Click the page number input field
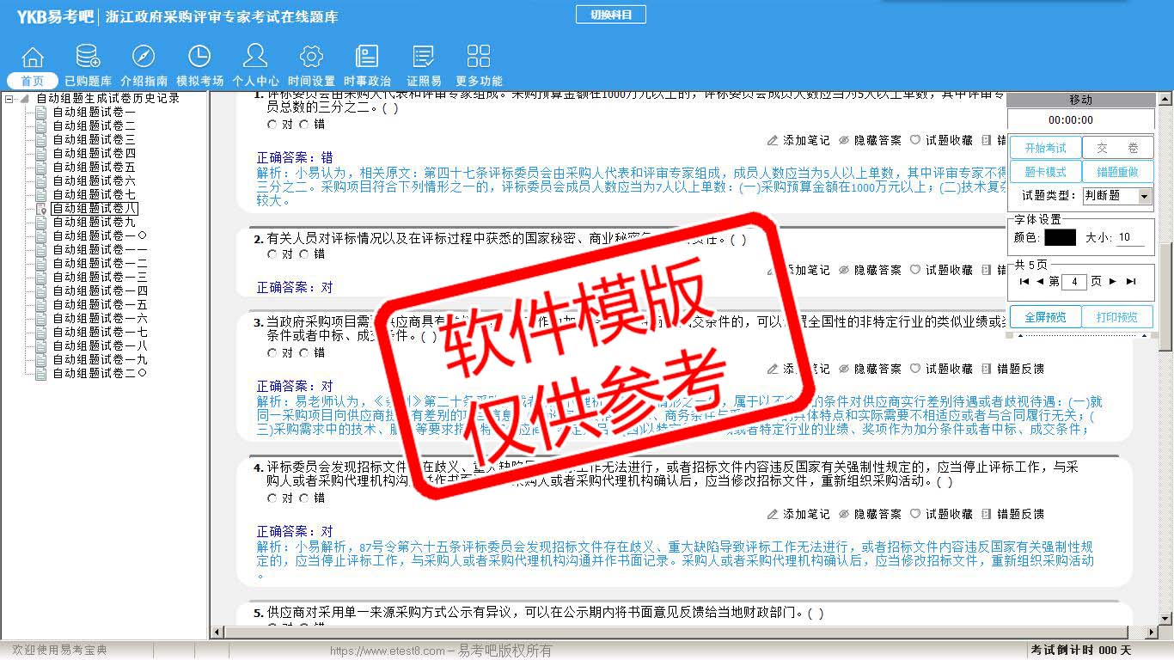The width and height of the screenshot is (1174, 660). [x=1074, y=282]
